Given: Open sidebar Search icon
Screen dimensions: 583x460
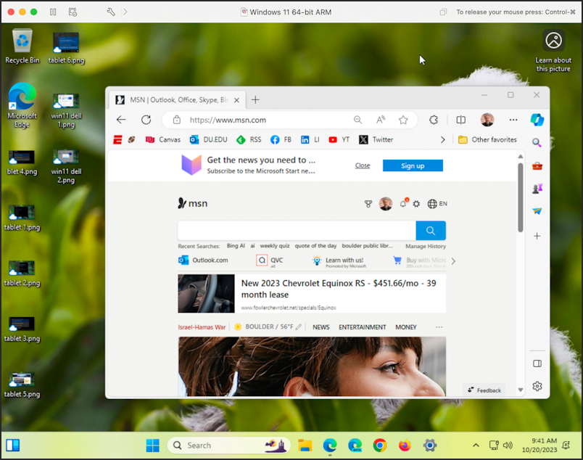Looking at the screenshot, I should pos(537,142).
